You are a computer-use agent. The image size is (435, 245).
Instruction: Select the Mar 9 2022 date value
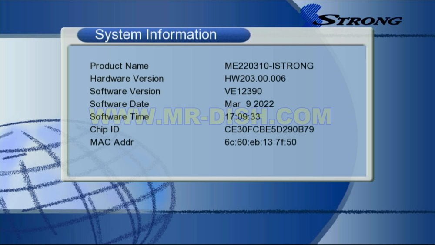[x=249, y=104]
